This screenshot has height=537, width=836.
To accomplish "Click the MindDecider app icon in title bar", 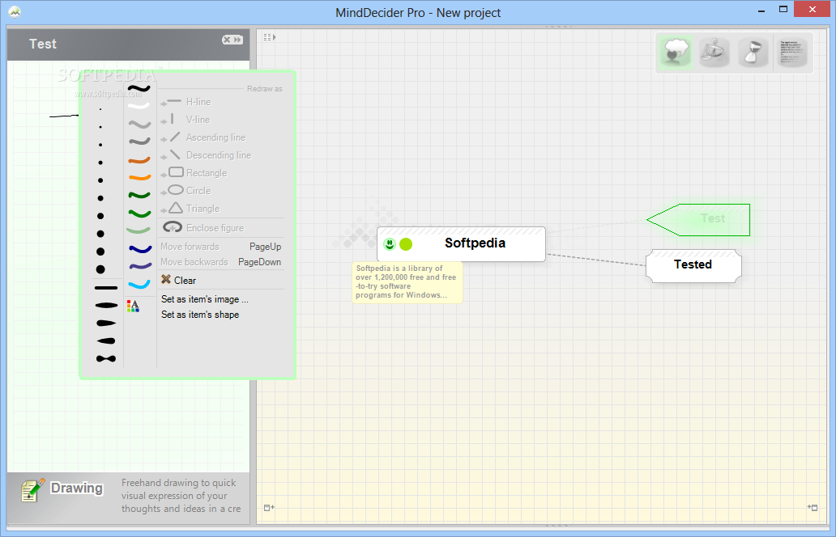I will click(15, 12).
